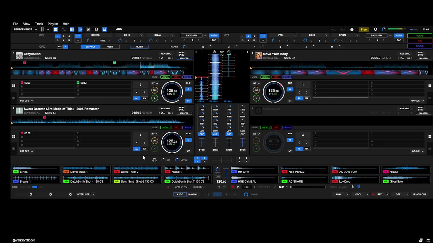Toggle quantize Q on deck 1
The width and height of the screenshot is (433, 243).
pyautogui.click(x=188, y=89)
